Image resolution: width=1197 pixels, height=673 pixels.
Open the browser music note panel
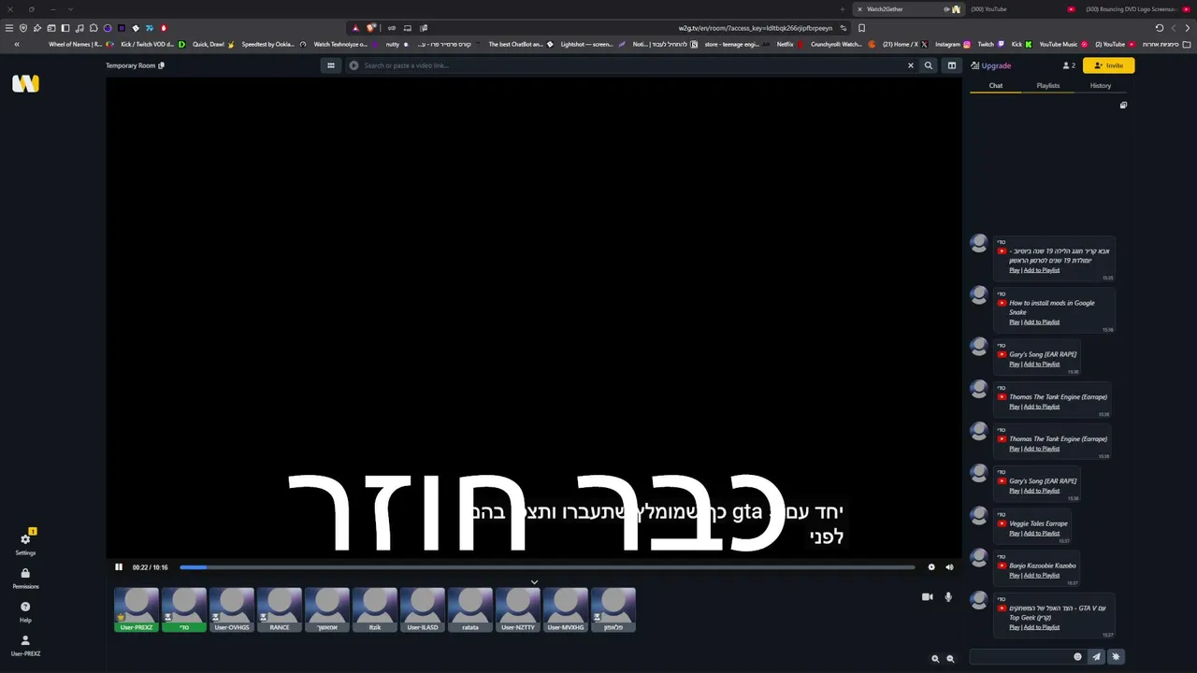[79, 28]
